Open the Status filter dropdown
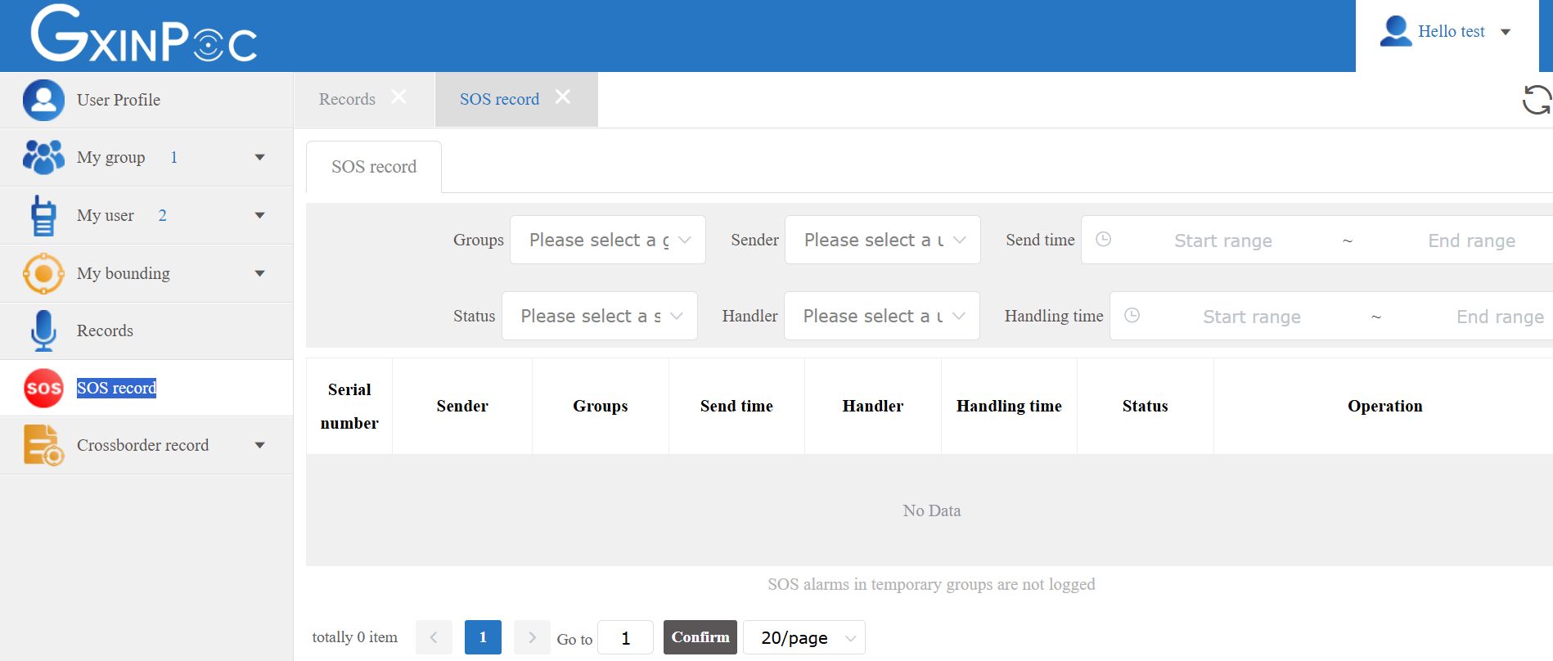1553x661 pixels. pyautogui.click(x=599, y=316)
